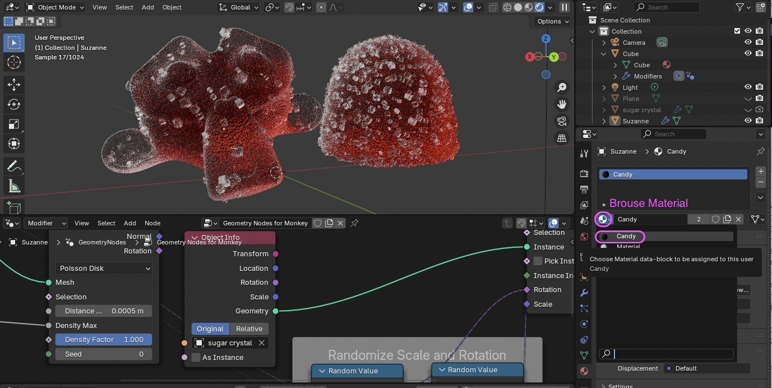772x388 pixels.
Task: Open Render properties tab
Action: pos(584,173)
